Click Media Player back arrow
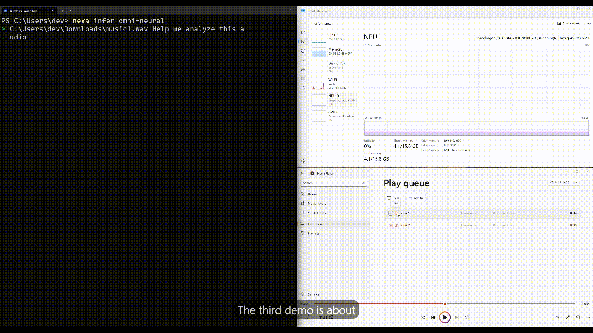Screen dimensions: 593x333 click(x=302, y=173)
